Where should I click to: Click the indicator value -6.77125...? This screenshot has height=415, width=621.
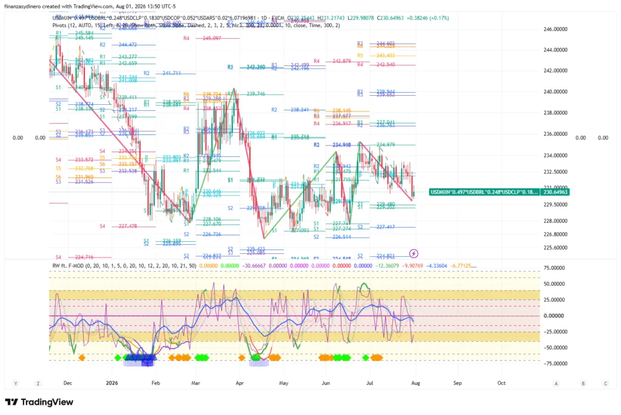[x=463, y=266]
